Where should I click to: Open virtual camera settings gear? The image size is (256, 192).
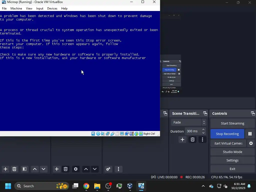251,143
